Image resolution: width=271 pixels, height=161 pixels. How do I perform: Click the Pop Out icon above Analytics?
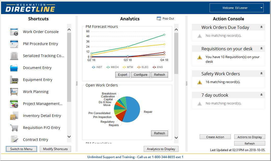[159, 18]
